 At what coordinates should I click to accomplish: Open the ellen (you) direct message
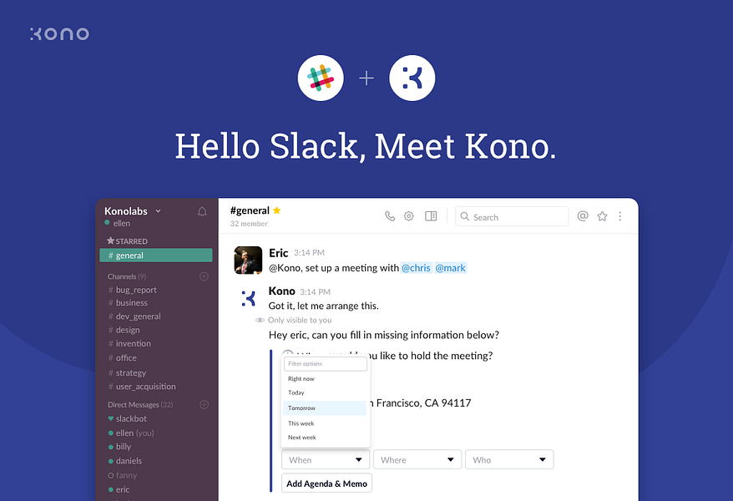pos(131,433)
